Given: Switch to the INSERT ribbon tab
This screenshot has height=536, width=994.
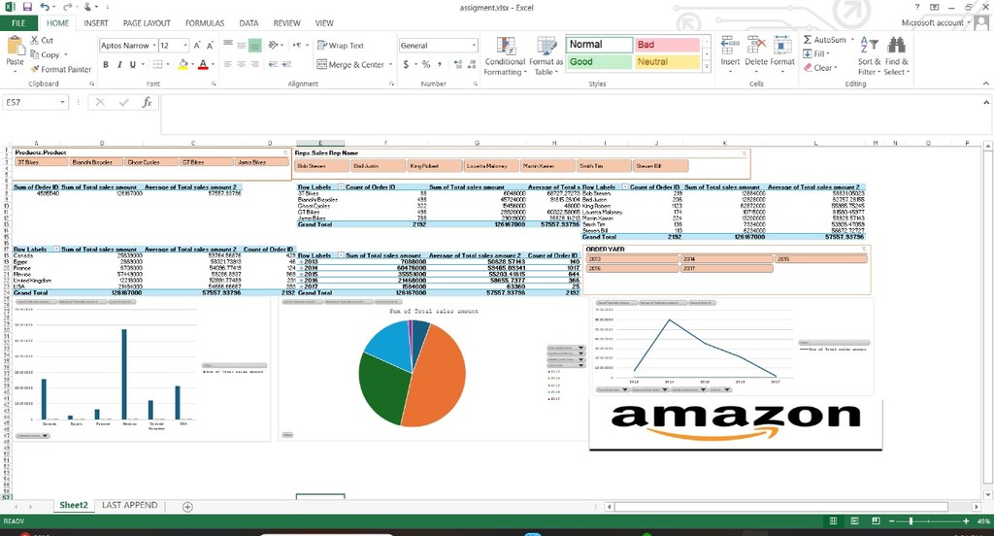Looking at the screenshot, I should click(x=96, y=23).
